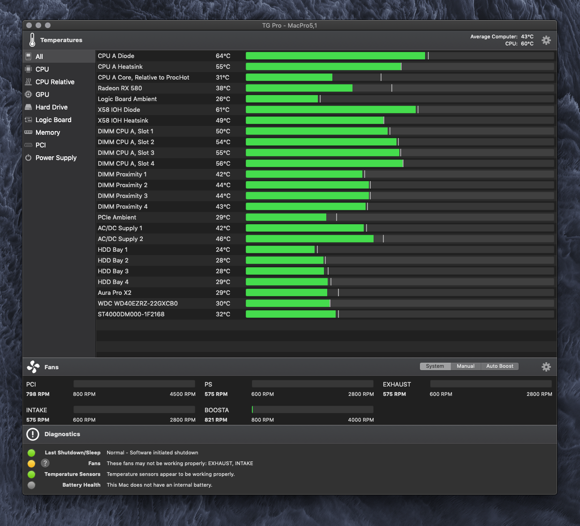Select the WDC WD40EZRZ-22GXCB0 drive row
Image resolution: width=580 pixels, height=526 pixels.
326,303
